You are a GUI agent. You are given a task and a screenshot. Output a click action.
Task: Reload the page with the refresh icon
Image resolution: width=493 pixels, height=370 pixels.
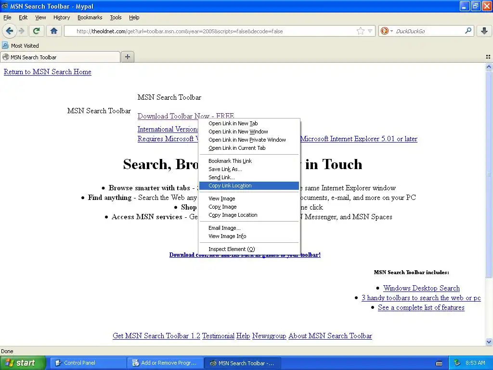click(37, 31)
